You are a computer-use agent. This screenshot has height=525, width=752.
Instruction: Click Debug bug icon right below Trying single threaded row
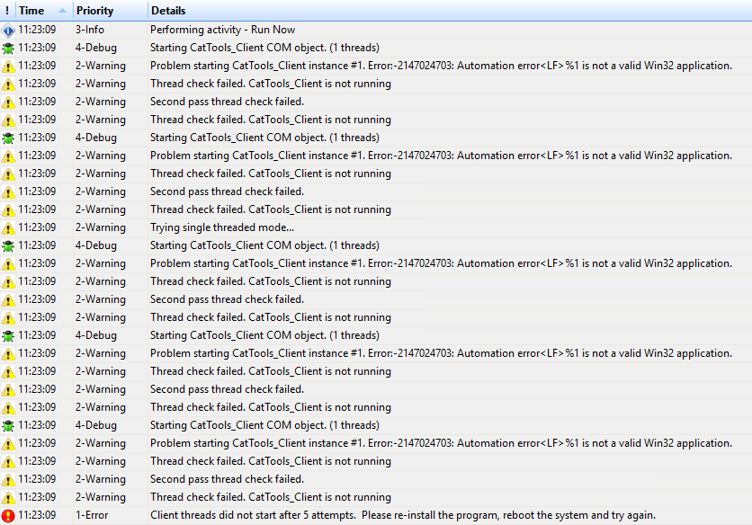tap(8, 246)
